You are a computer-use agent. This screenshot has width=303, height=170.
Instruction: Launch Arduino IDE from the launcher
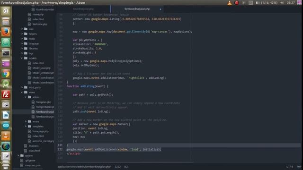pyautogui.click(x=6, y=126)
